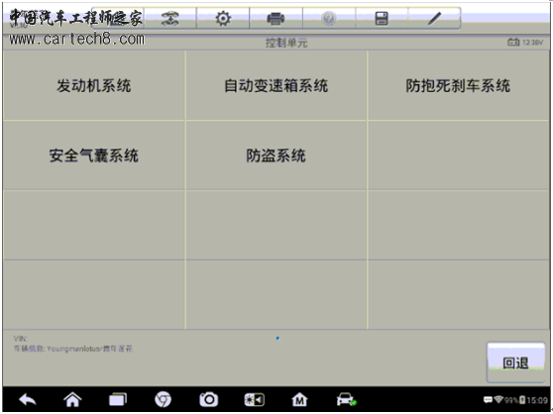Select 自动变速箱系统 control unit

coord(276,85)
